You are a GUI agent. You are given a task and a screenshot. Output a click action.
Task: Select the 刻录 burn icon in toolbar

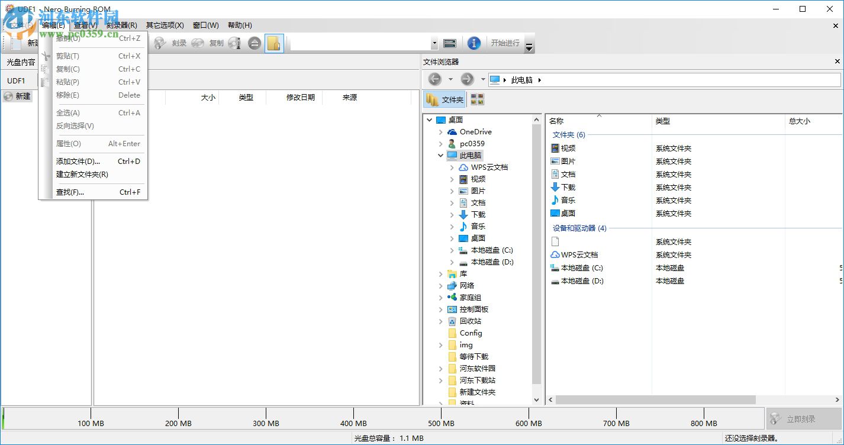coord(159,43)
